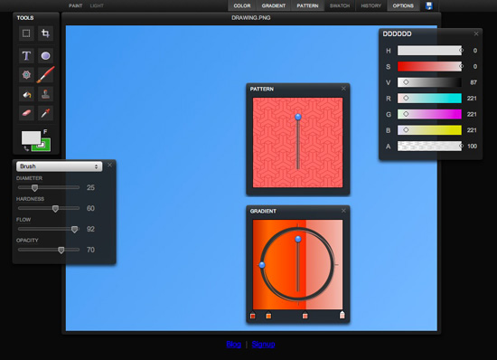The image size is (497, 360).
Task: Open the Brush type dropdown
Action: 60,166
